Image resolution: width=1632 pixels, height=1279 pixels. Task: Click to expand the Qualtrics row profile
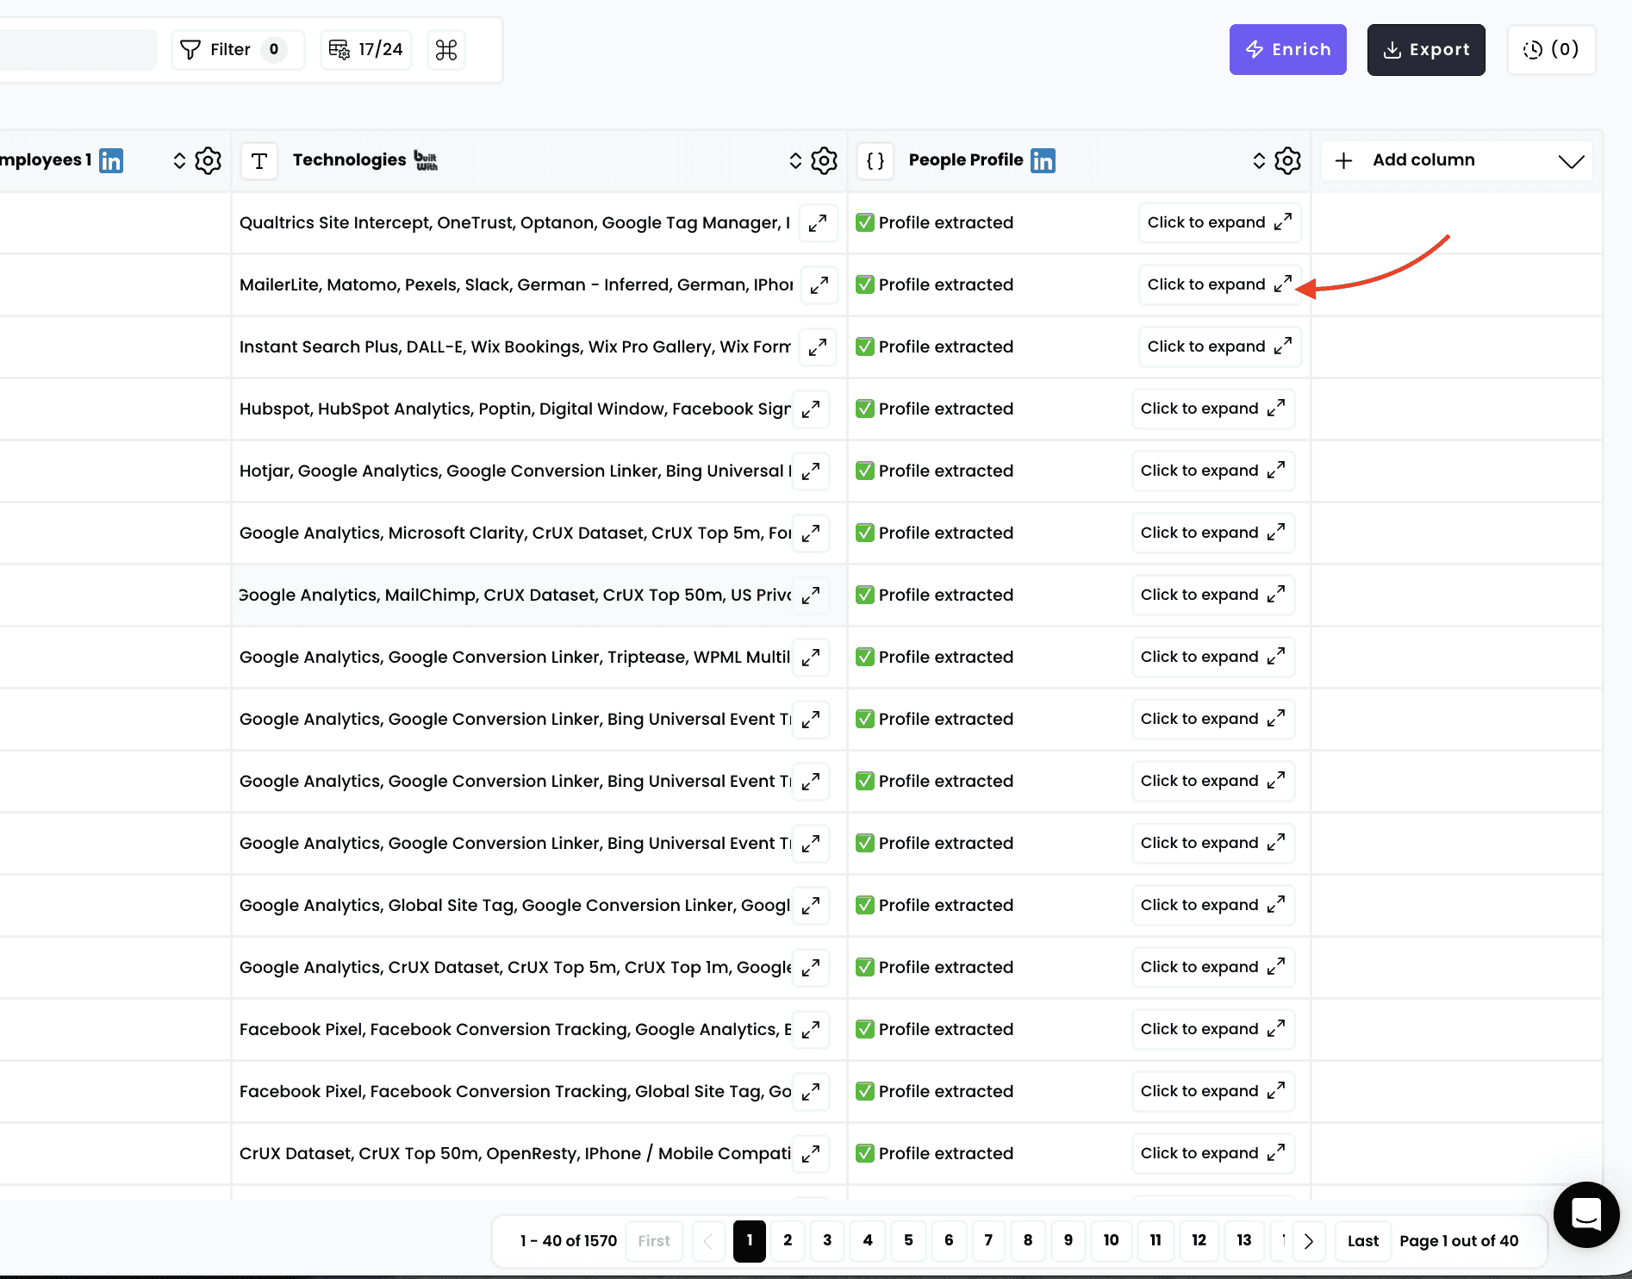pos(1219,222)
